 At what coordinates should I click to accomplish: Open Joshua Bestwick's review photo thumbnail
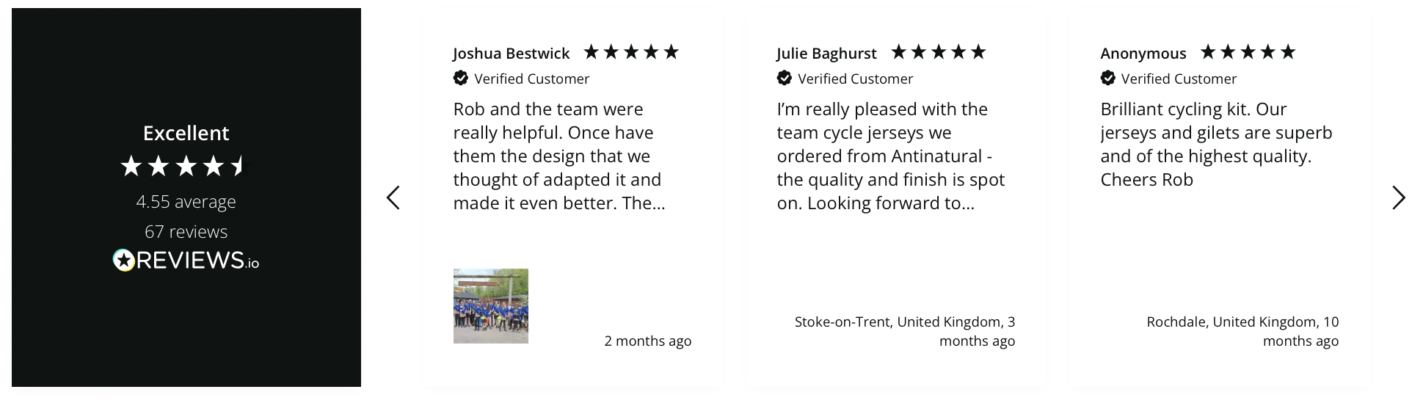point(491,306)
